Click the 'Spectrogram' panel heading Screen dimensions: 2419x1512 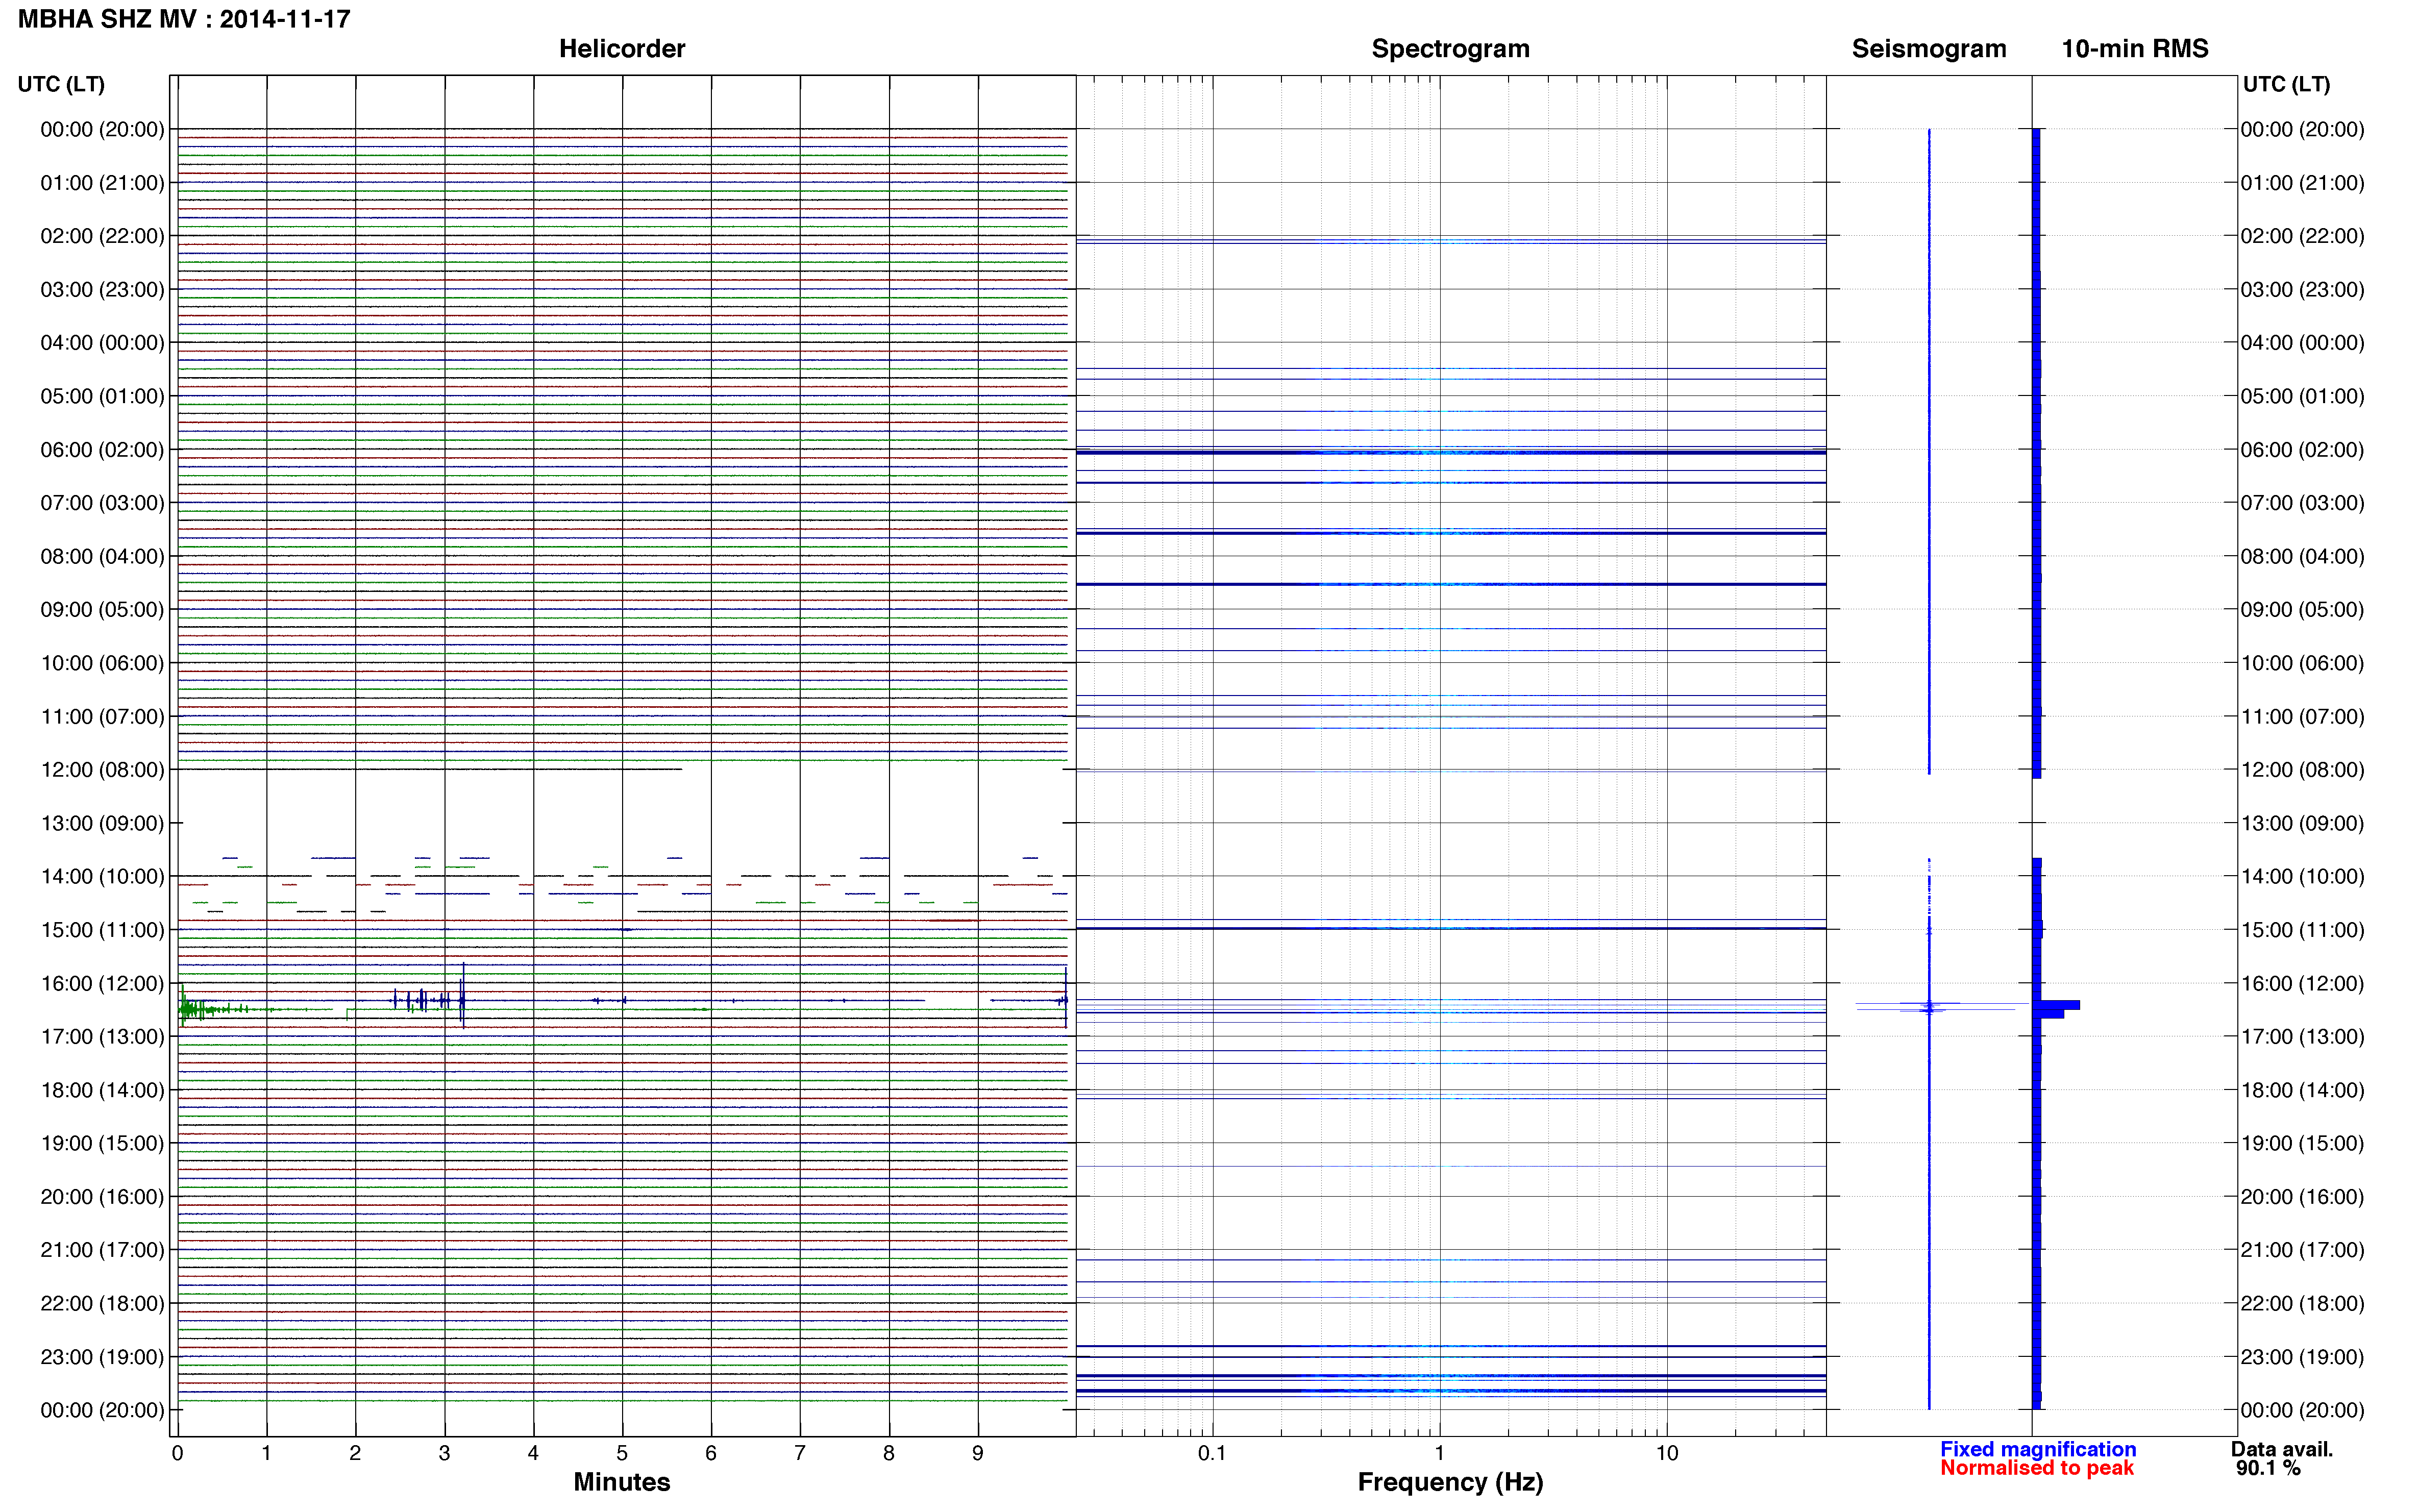point(1450,49)
